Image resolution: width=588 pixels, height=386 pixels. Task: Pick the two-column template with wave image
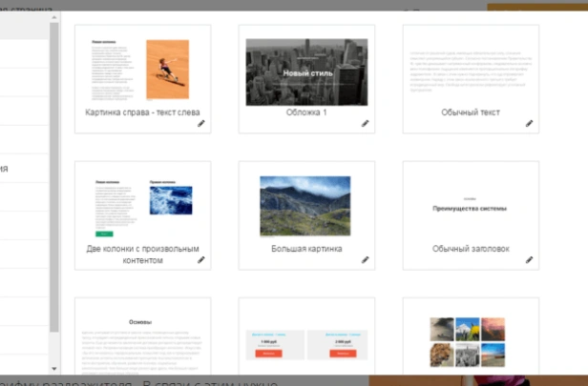click(142, 206)
